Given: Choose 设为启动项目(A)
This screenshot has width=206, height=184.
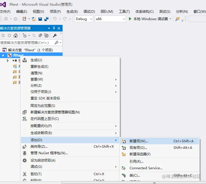Looking at the screenshot, I should (x=70, y=160).
